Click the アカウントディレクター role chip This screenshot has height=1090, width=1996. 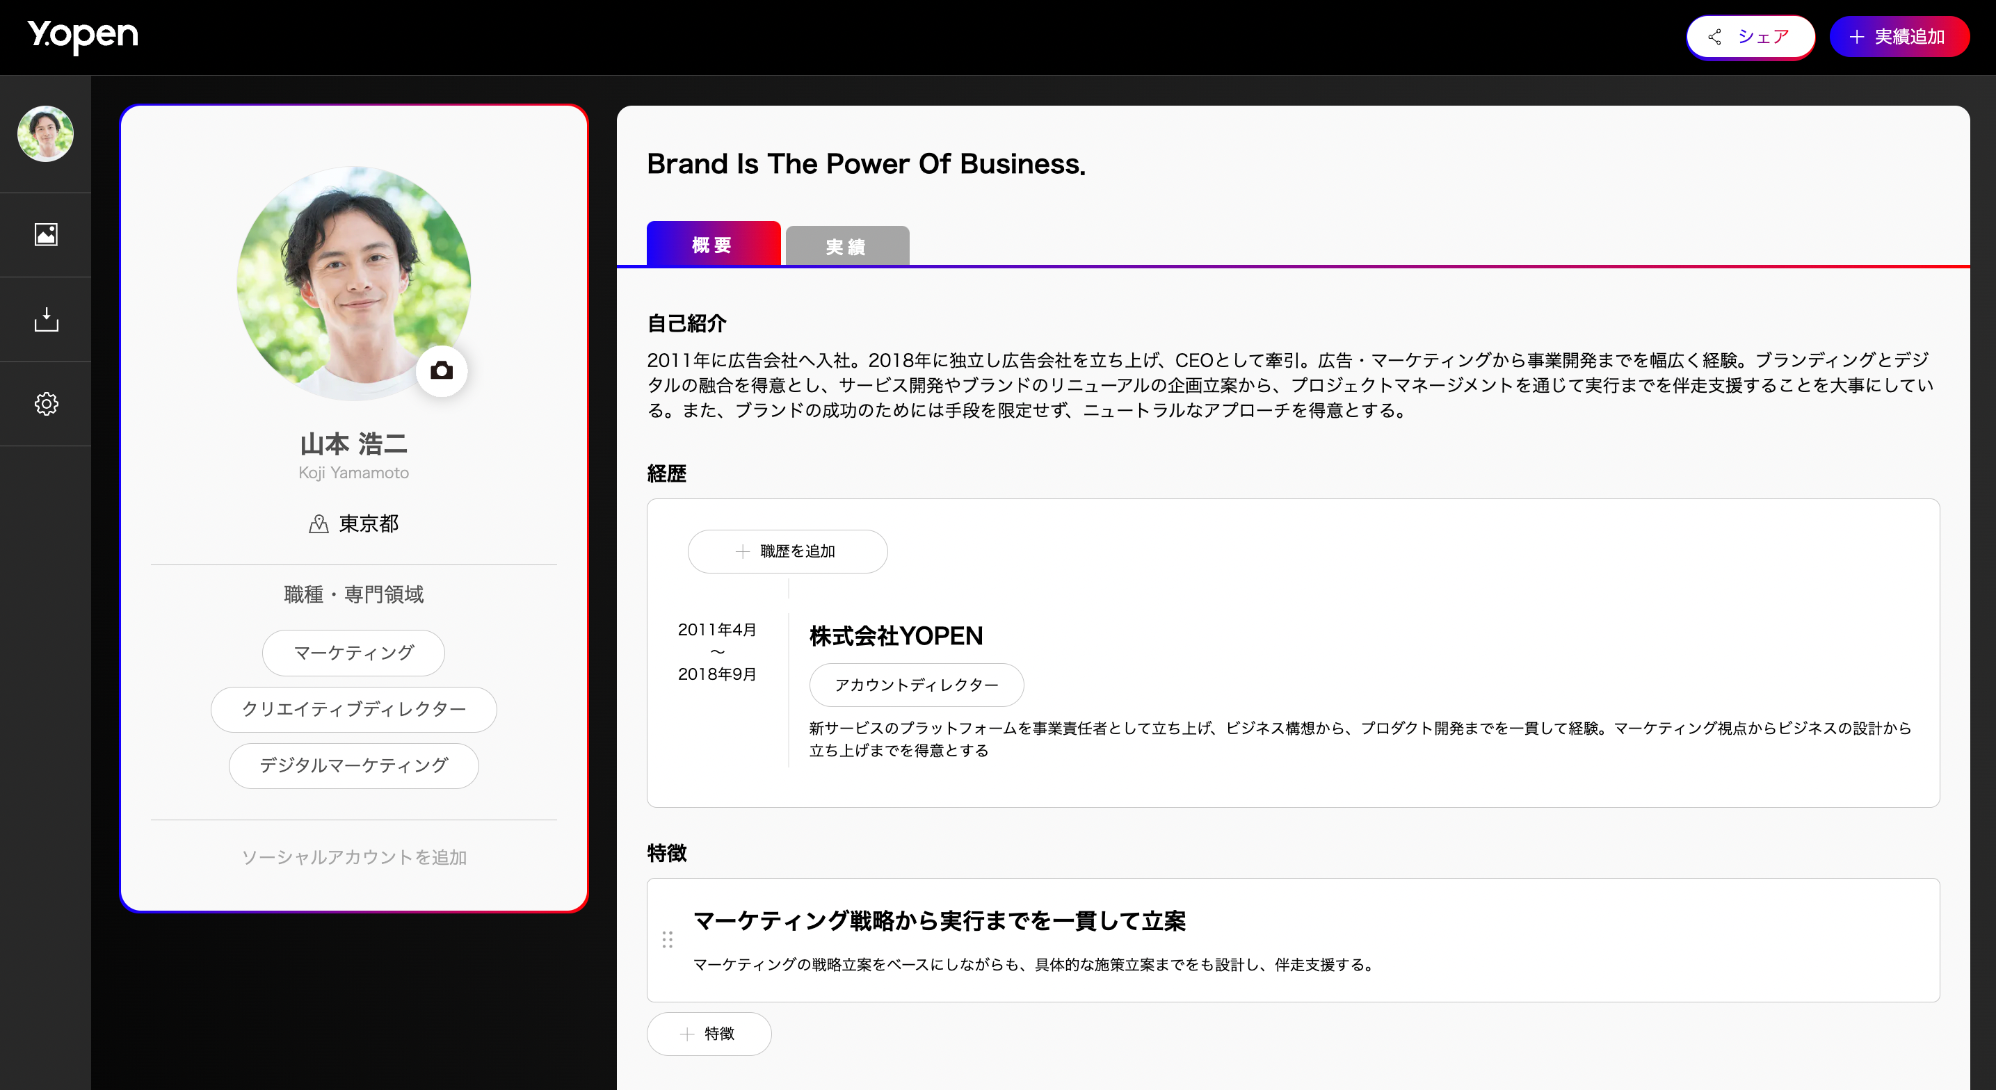(916, 685)
